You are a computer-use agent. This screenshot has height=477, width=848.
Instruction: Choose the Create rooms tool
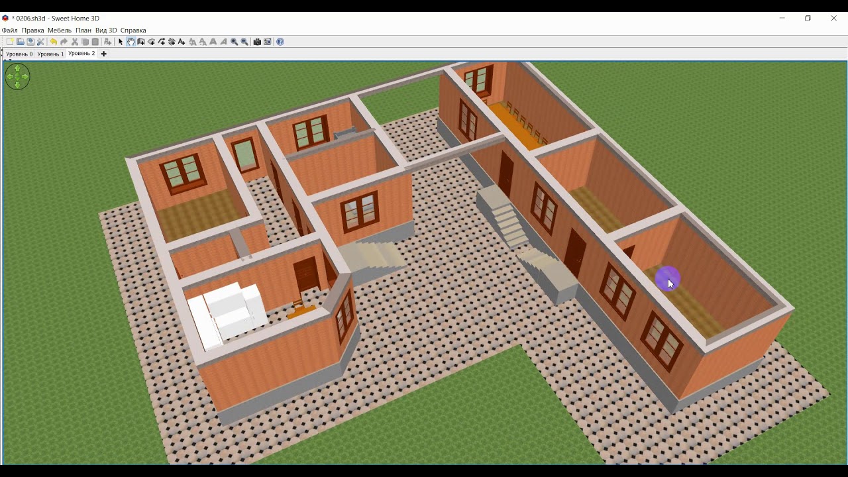click(x=151, y=42)
